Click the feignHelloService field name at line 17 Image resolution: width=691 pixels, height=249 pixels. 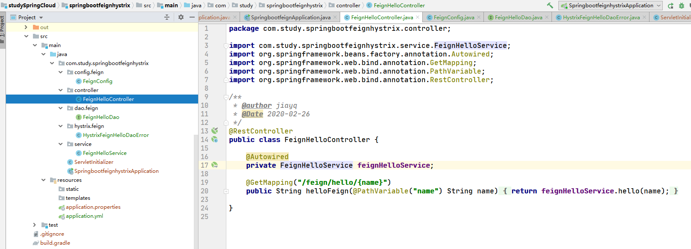(x=394, y=165)
